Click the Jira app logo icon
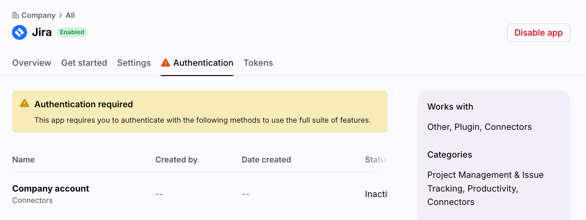586x220 pixels. 20,33
